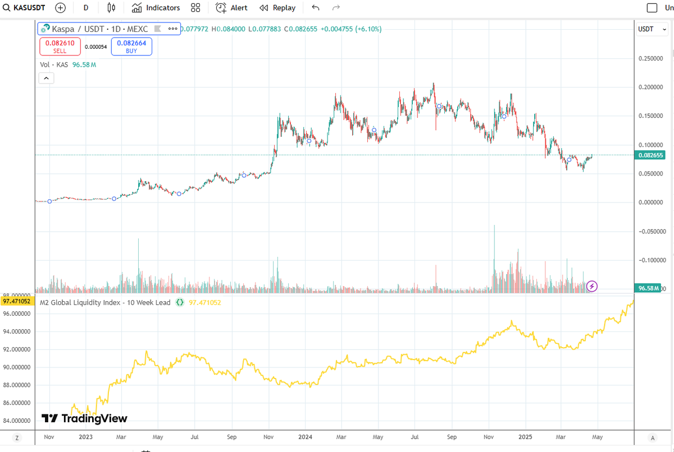Open more options in Kaspa legend

[173, 29]
